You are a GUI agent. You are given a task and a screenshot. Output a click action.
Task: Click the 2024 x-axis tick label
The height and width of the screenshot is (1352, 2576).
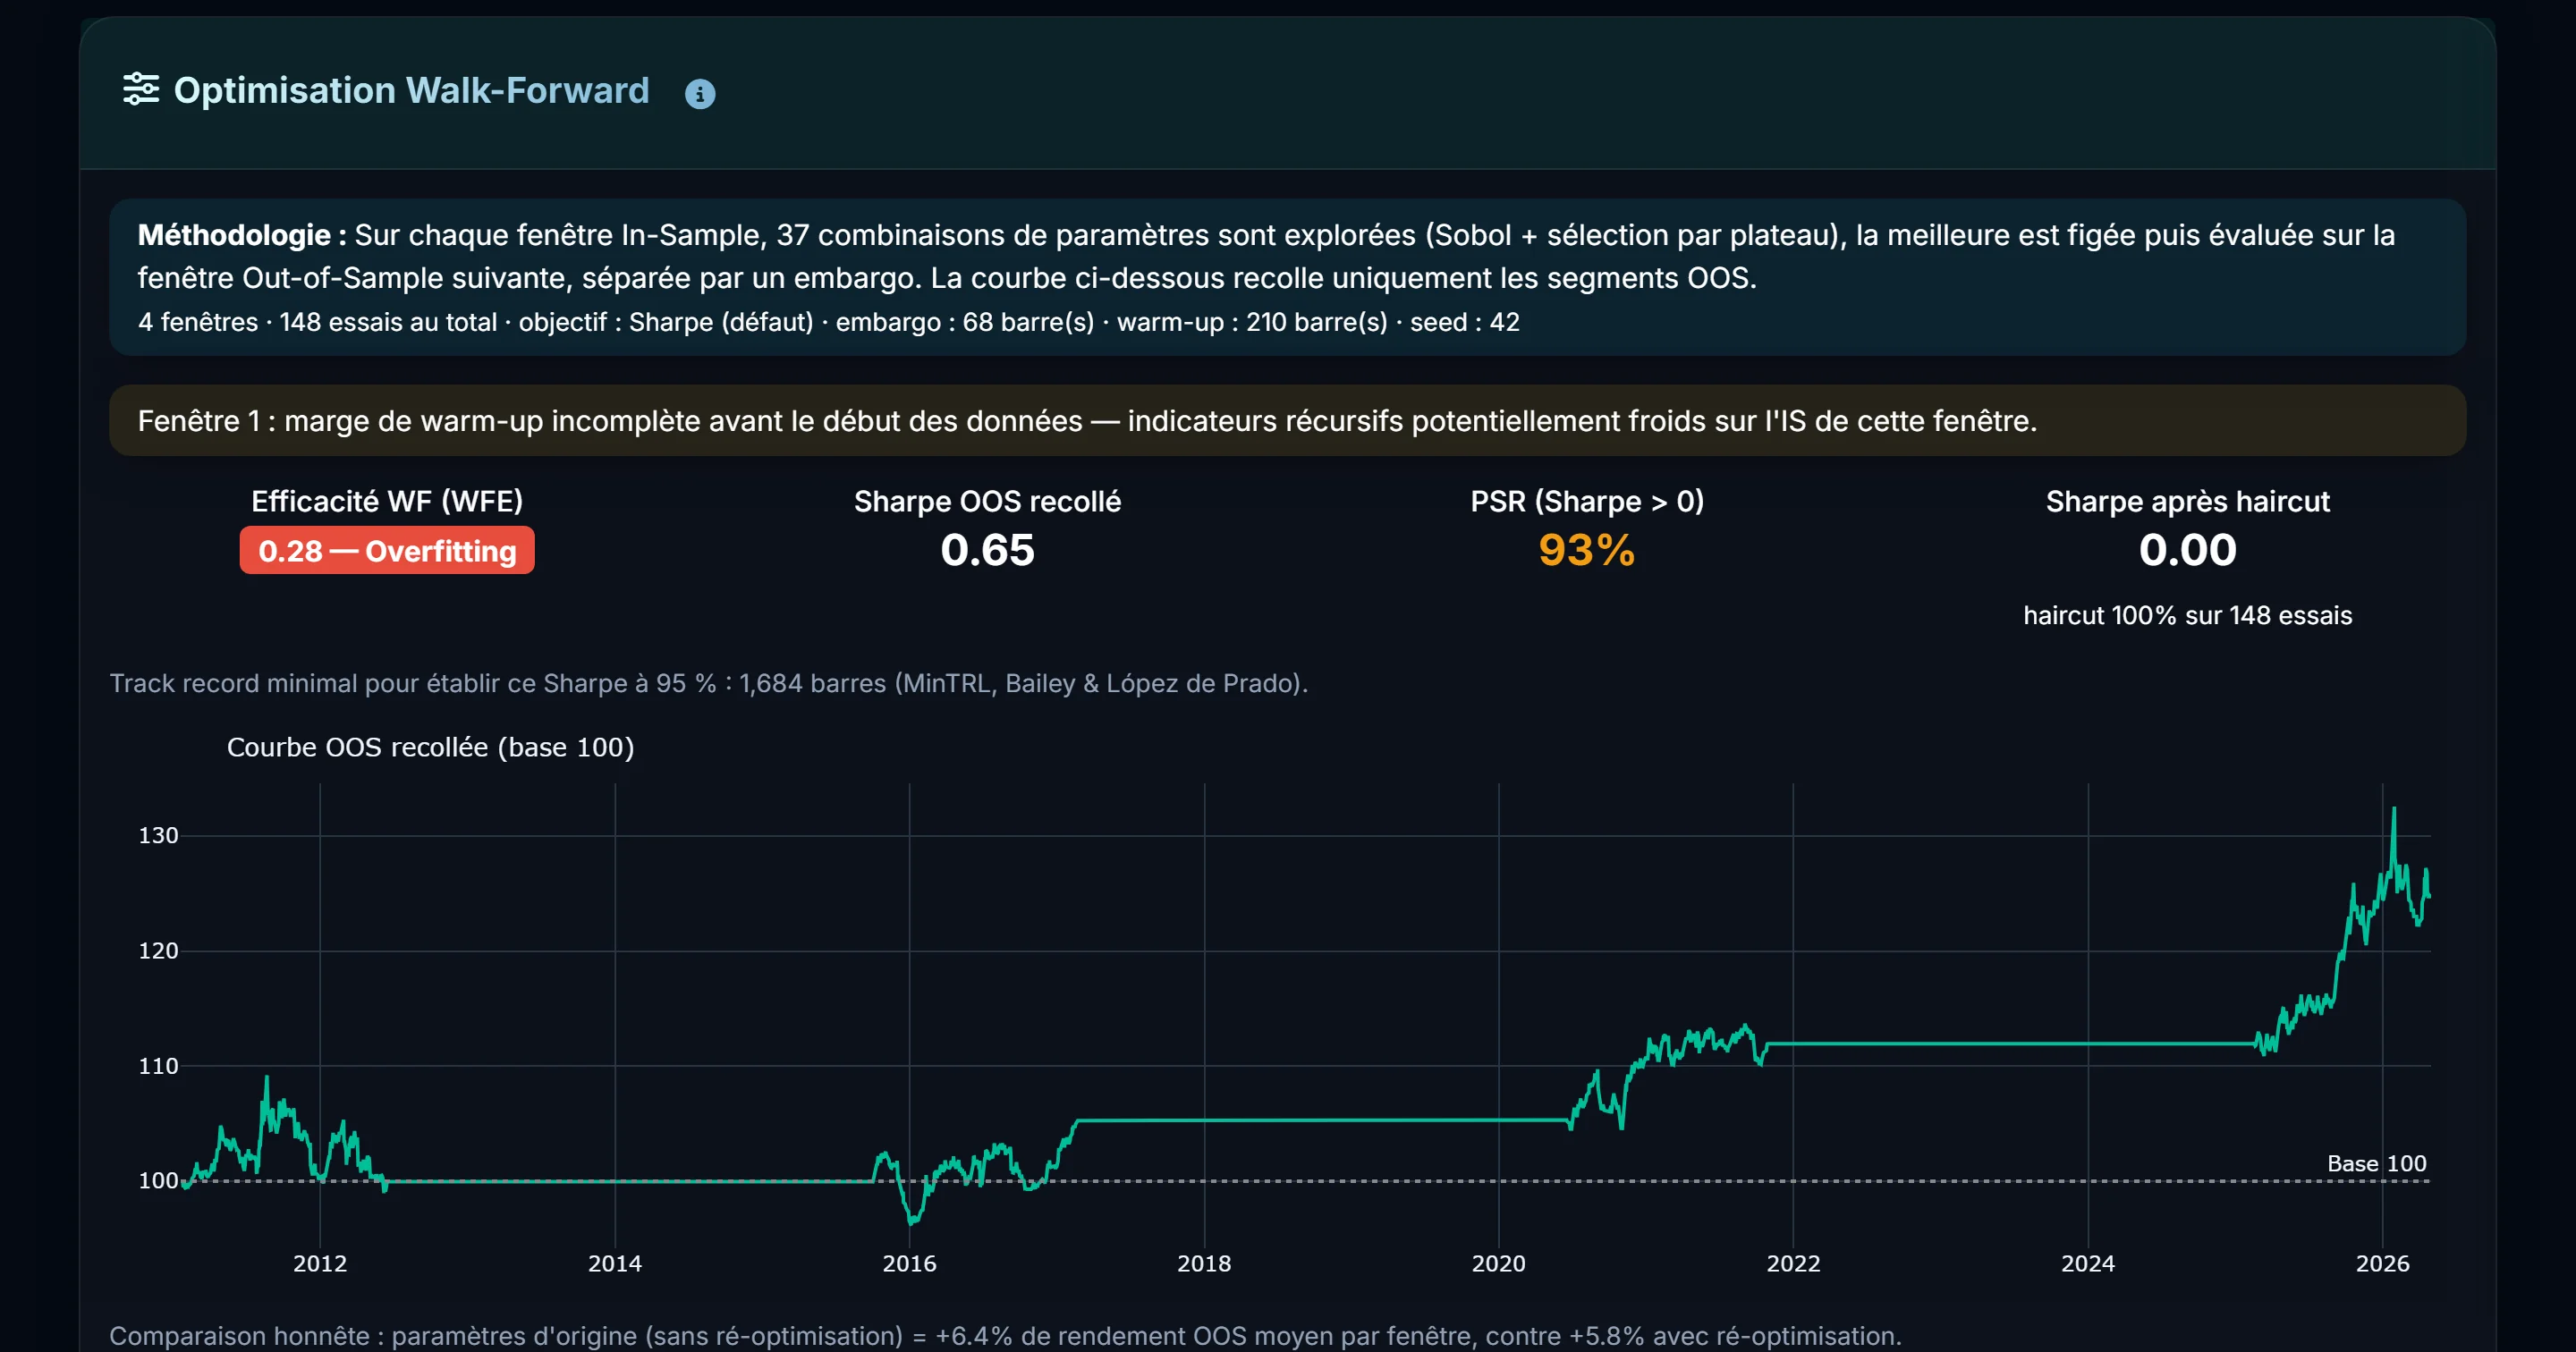point(2087,1263)
